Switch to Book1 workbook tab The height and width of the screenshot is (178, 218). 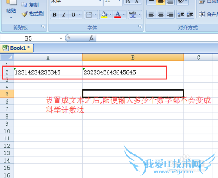coord(17,48)
